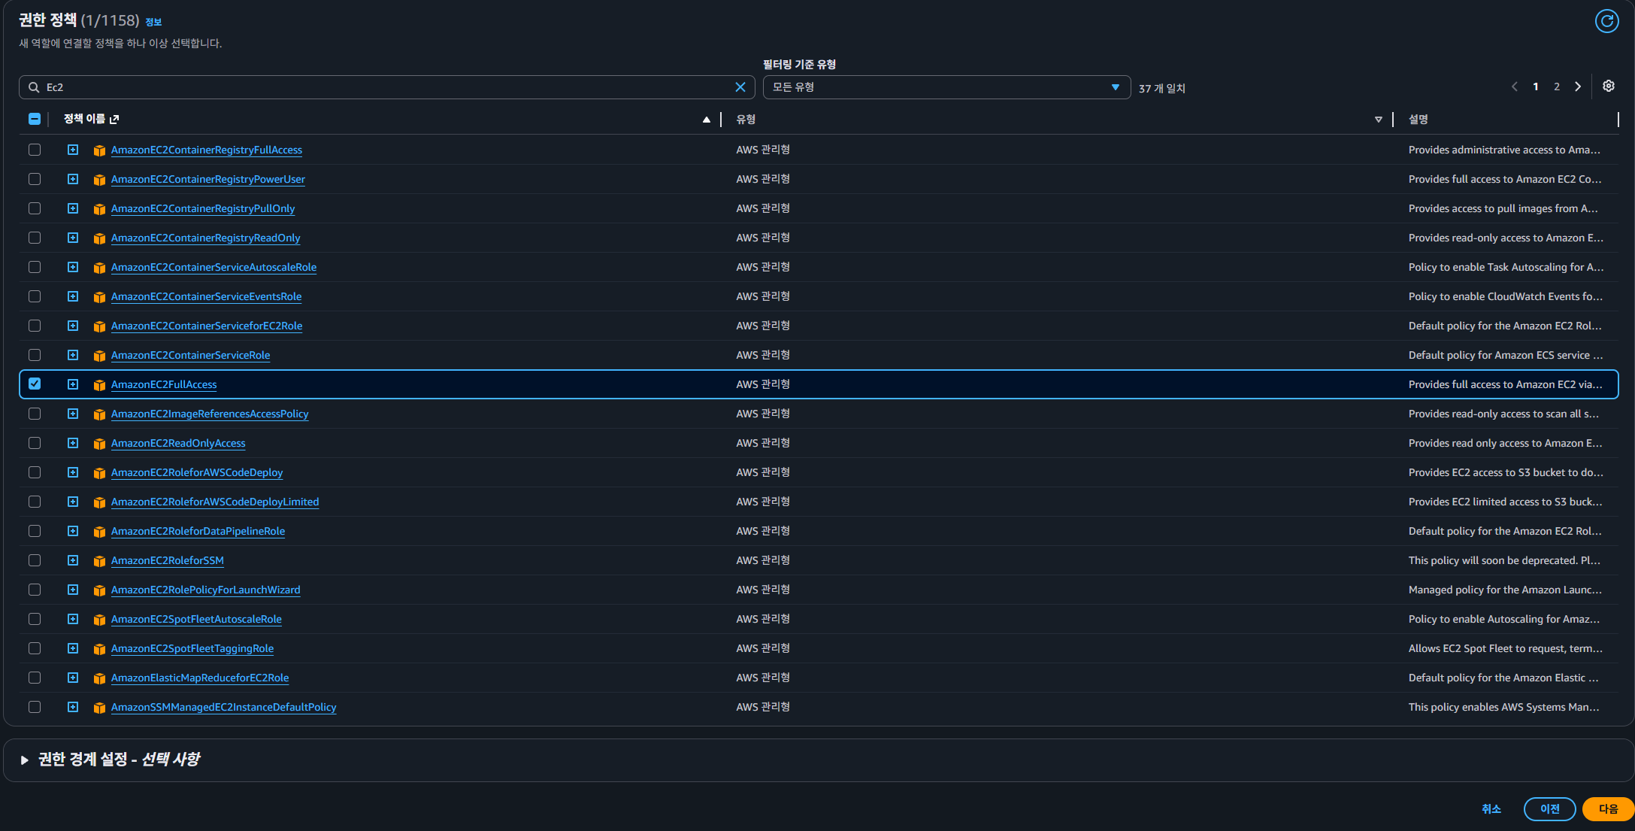
Task: Expand the AmazonEC2RoleforDataPipelineRole policy row
Action: 73,531
